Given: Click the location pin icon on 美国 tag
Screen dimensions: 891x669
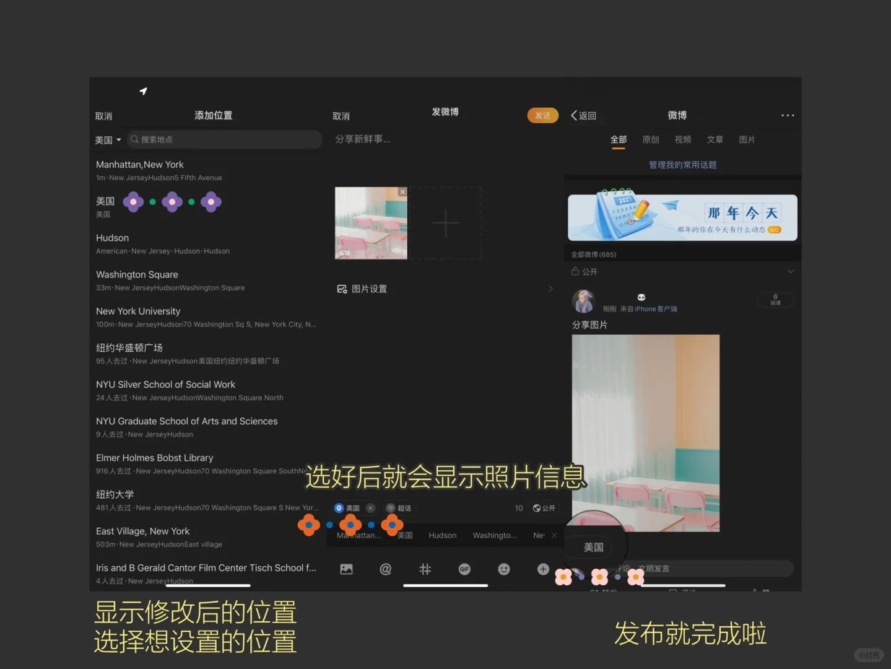Looking at the screenshot, I should click(x=339, y=508).
